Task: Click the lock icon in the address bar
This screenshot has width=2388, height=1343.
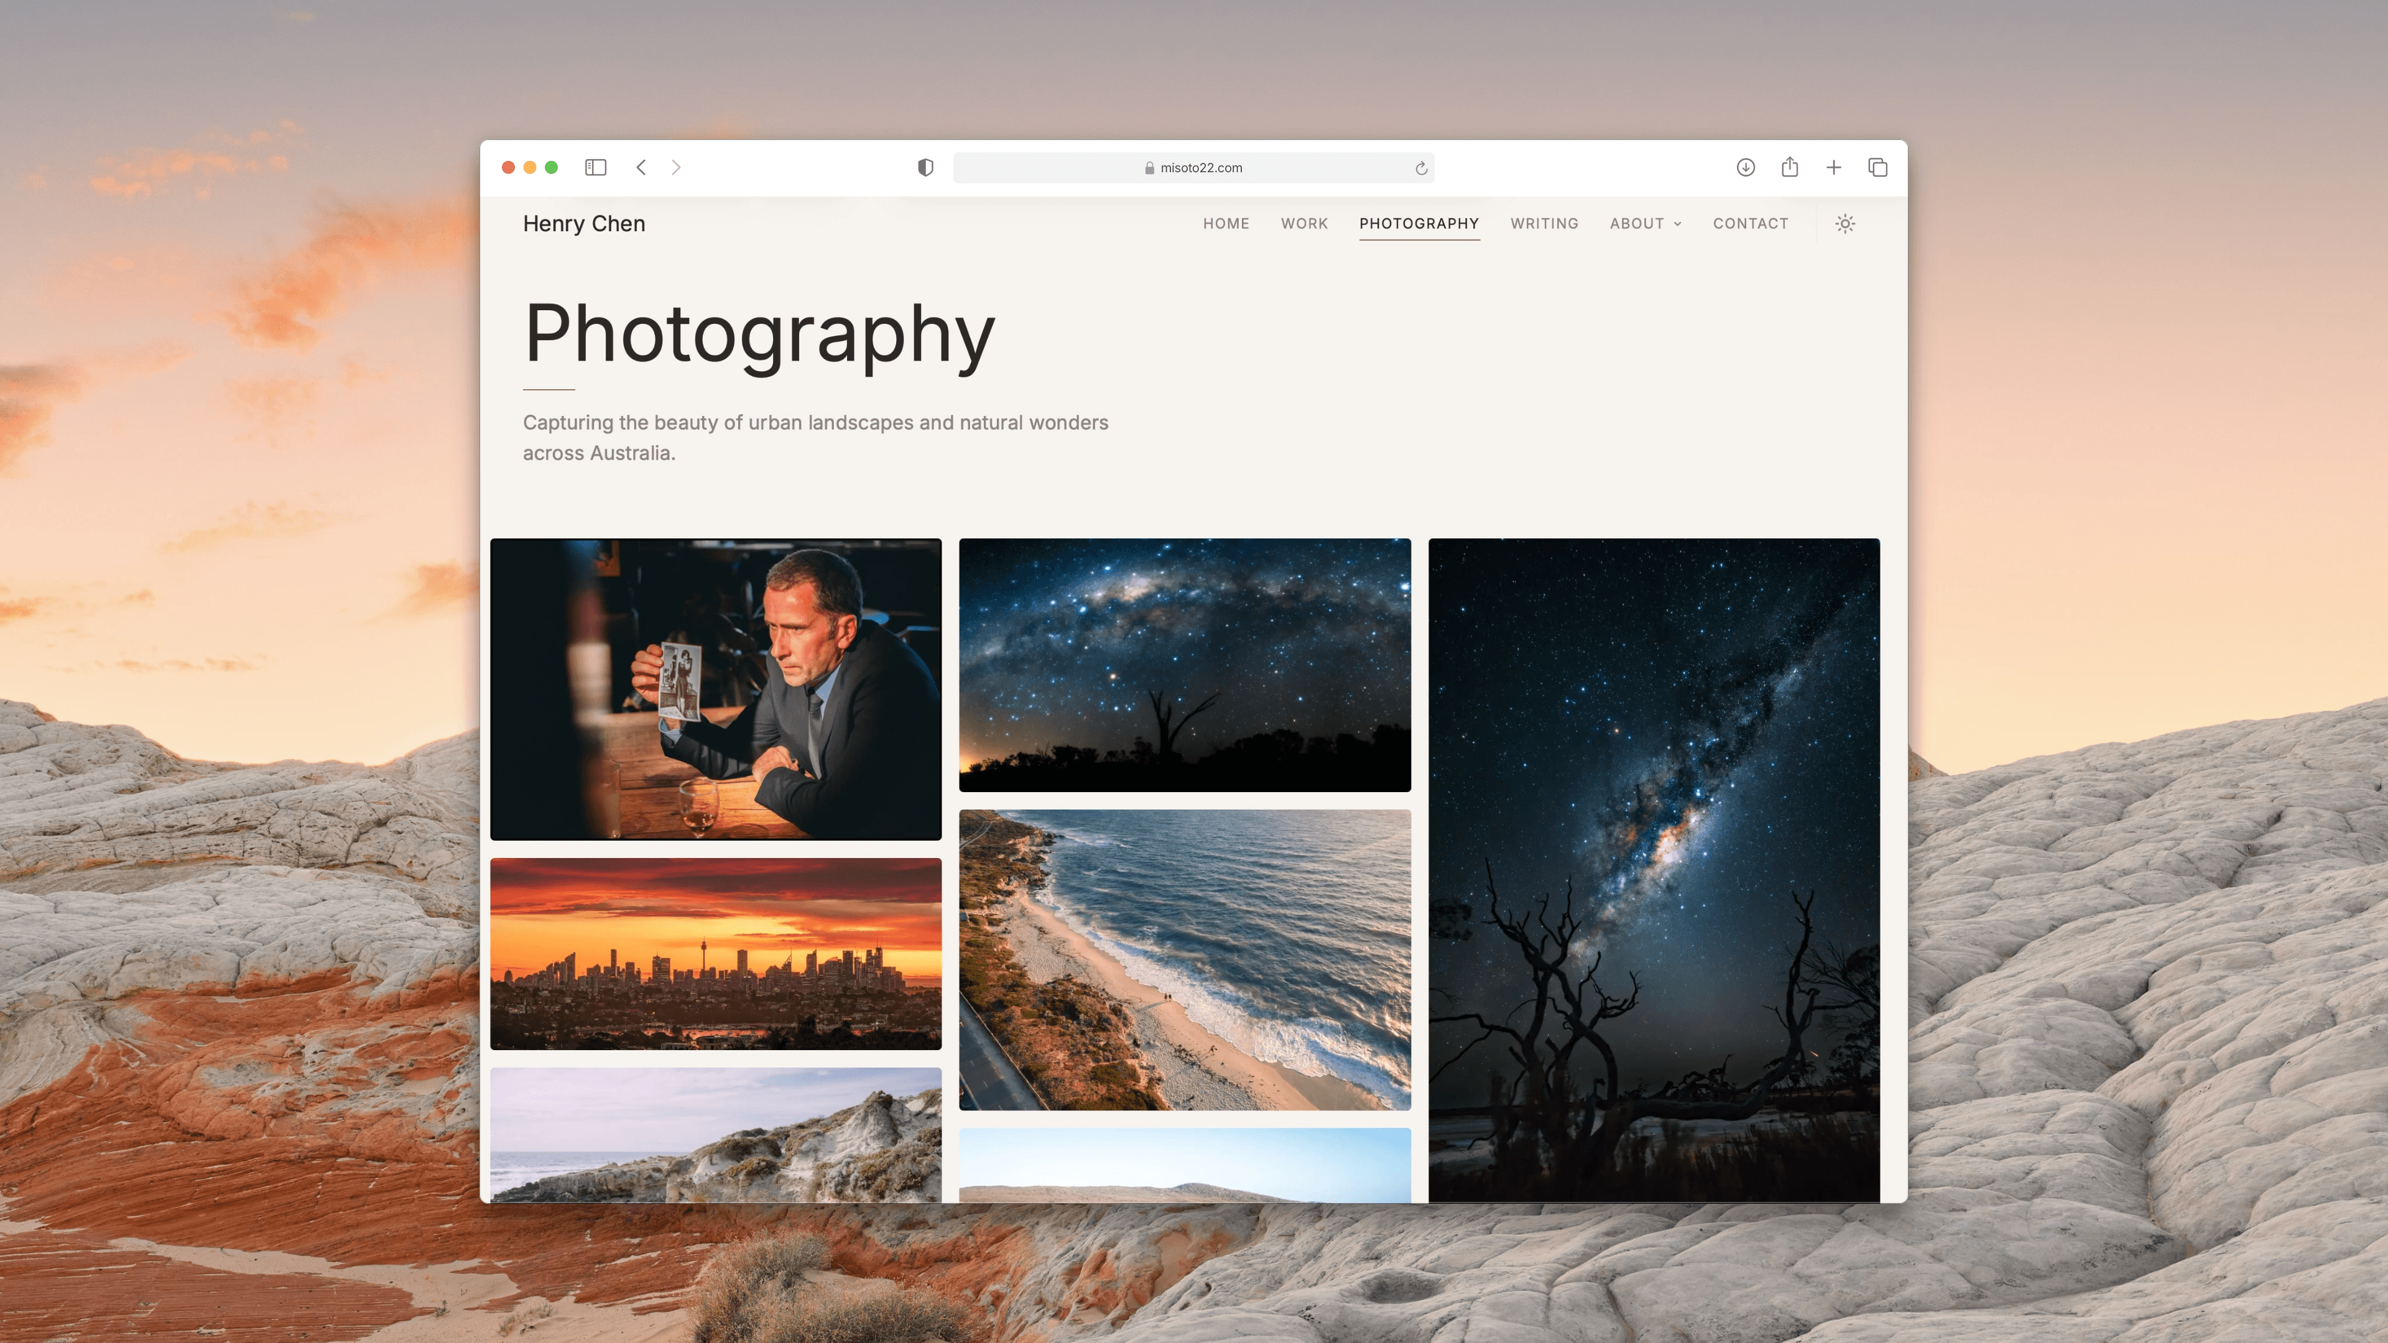Action: (1149, 168)
